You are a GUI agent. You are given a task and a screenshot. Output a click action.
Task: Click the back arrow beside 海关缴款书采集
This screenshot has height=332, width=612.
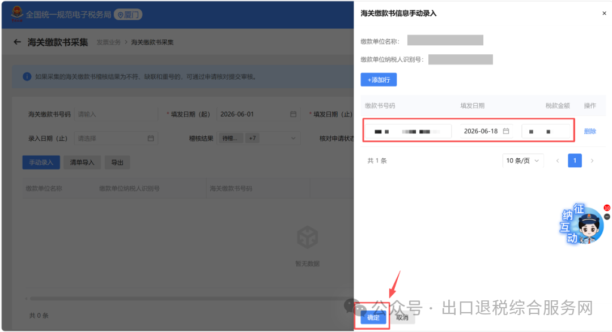pyautogui.click(x=17, y=42)
